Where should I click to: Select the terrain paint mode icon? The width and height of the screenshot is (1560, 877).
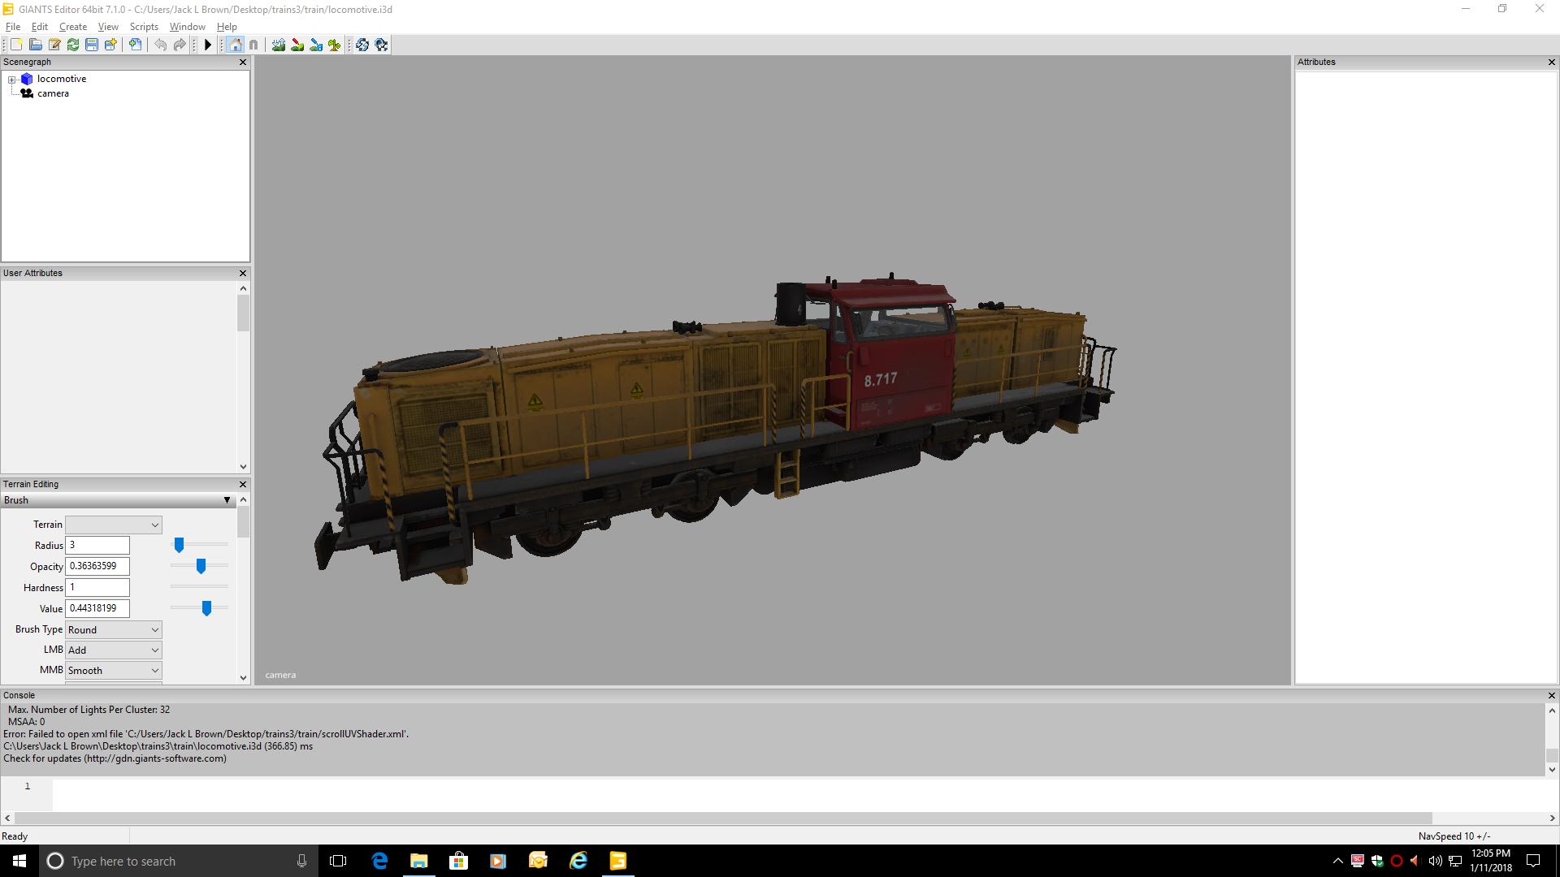[297, 45]
